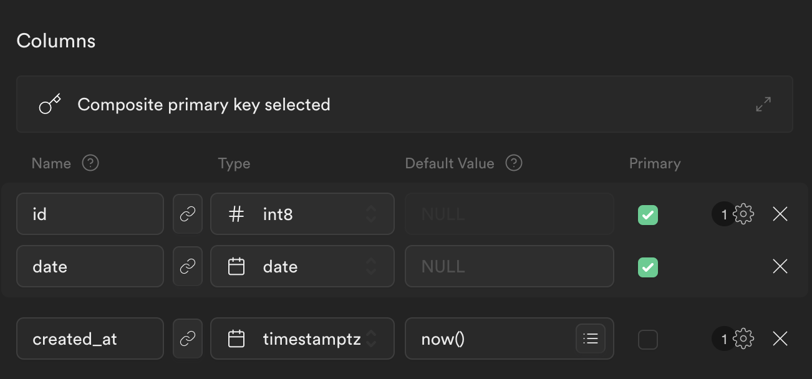Open the Name column help tooltip
Screen dimensions: 812x379
click(x=90, y=163)
